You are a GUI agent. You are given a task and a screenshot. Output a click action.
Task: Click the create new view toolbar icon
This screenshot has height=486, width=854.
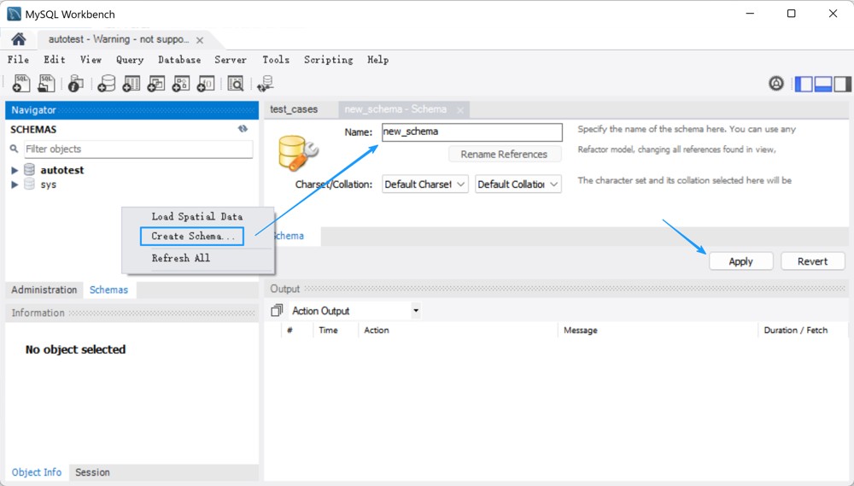pos(156,84)
